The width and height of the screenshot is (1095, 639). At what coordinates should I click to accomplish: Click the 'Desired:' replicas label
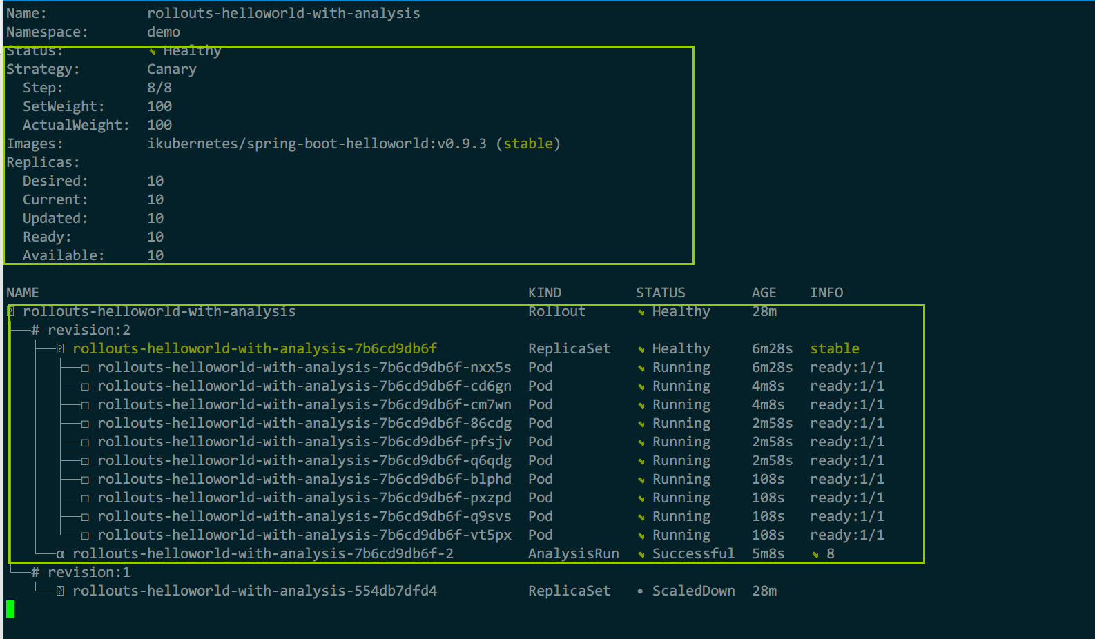[55, 181]
